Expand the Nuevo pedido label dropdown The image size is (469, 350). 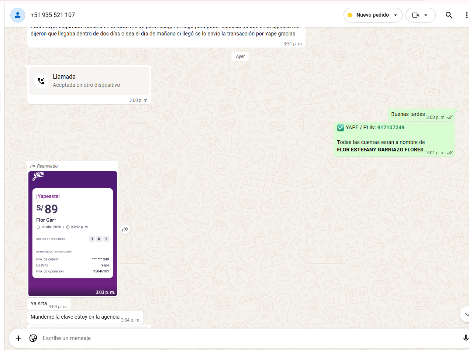coord(396,15)
